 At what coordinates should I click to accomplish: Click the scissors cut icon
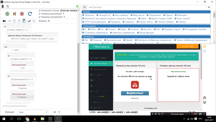[x=19, y=21]
